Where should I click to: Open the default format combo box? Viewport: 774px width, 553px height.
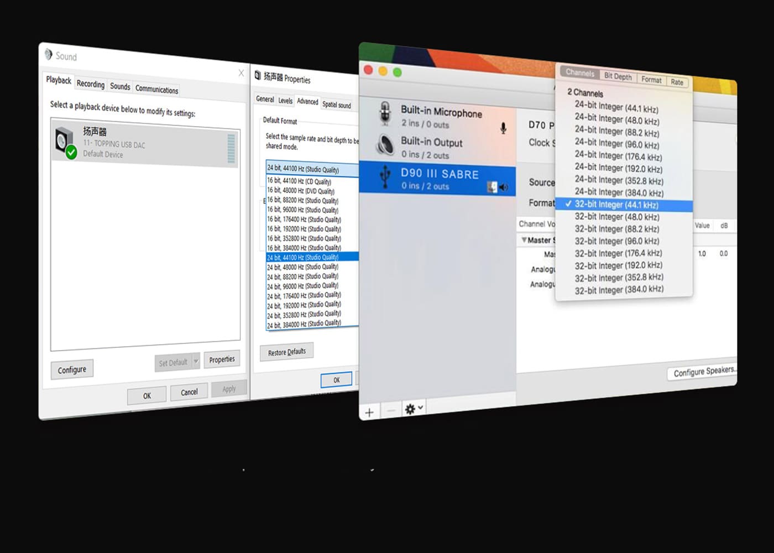click(x=312, y=169)
